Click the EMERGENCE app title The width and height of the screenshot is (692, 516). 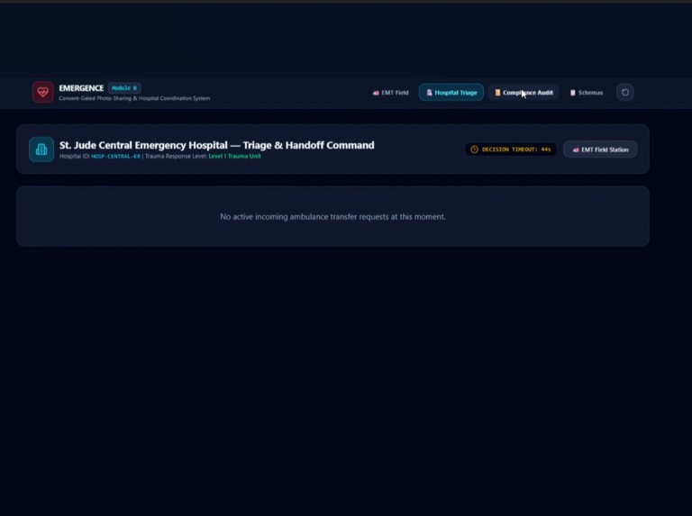pos(81,88)
